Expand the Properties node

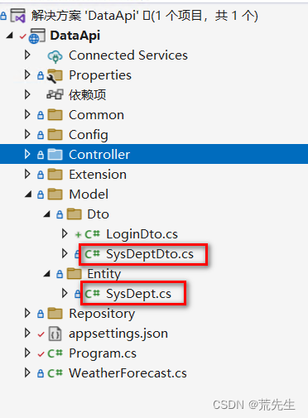point(27,74)
